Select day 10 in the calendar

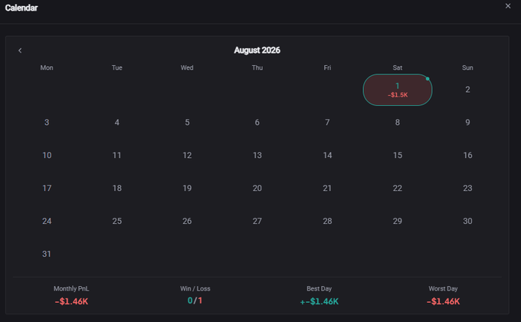pos(47,156)
